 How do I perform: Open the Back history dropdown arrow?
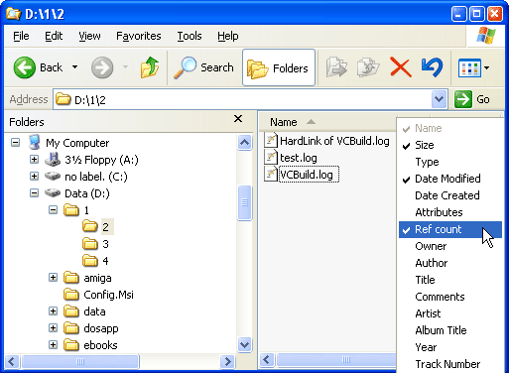coord(75,67)
